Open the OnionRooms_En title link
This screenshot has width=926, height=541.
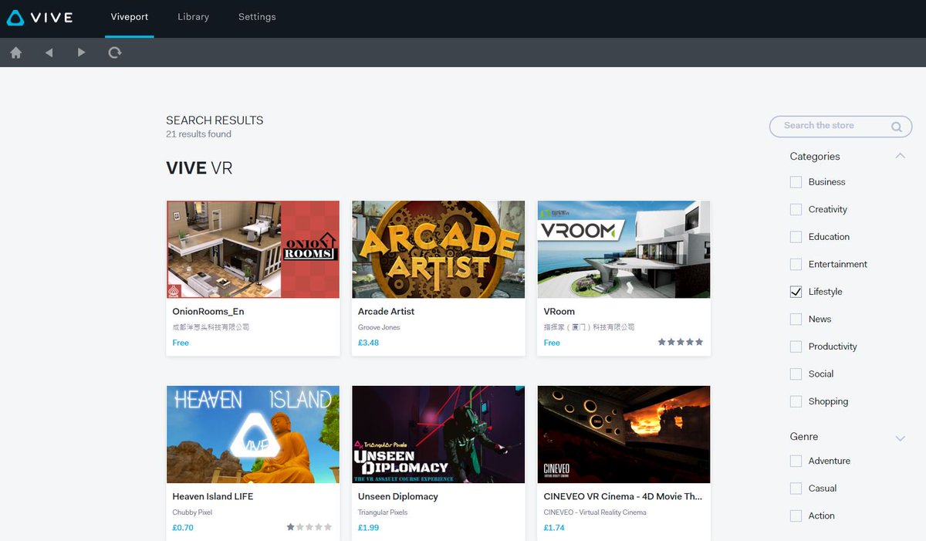tap(208, 312)
